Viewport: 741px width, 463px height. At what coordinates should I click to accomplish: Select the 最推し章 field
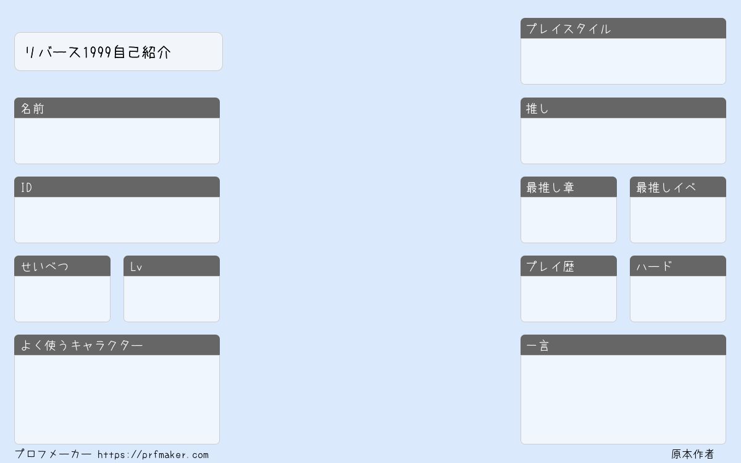click(569, 220)
